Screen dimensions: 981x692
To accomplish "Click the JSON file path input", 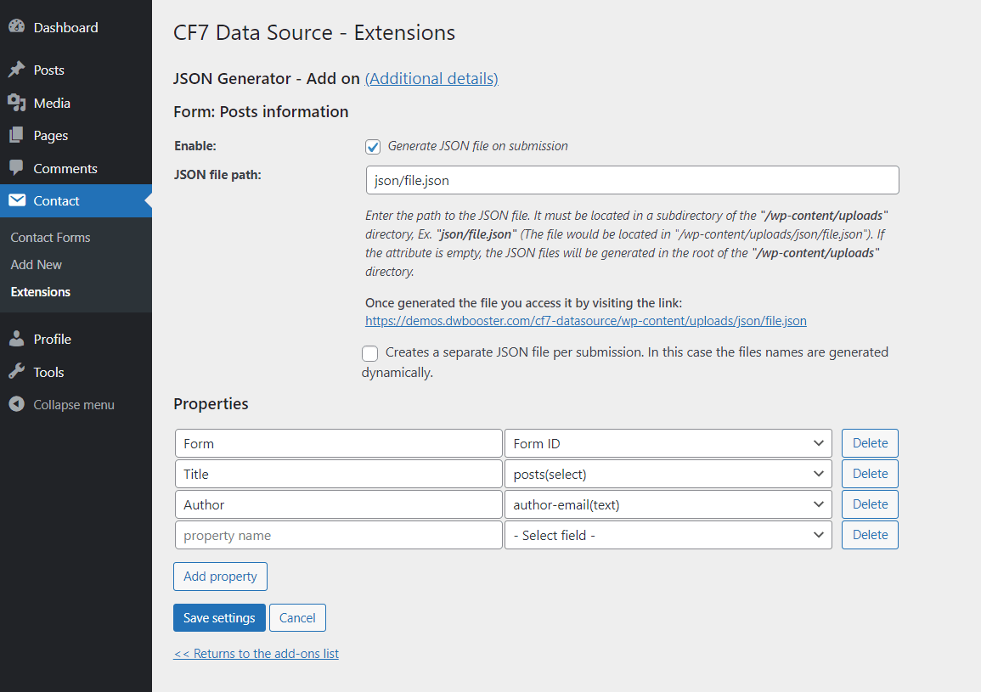I will 632,180.
